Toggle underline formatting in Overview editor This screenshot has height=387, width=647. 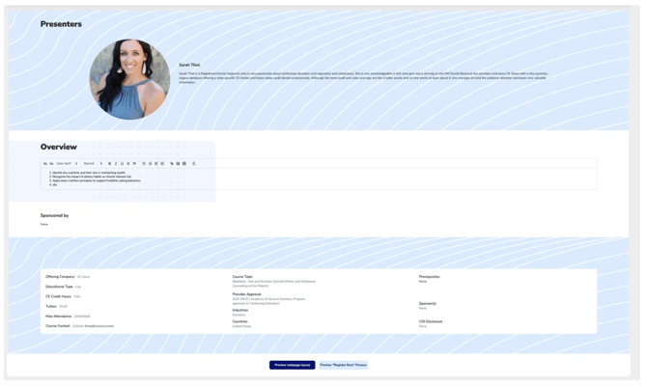pos(122,164)
